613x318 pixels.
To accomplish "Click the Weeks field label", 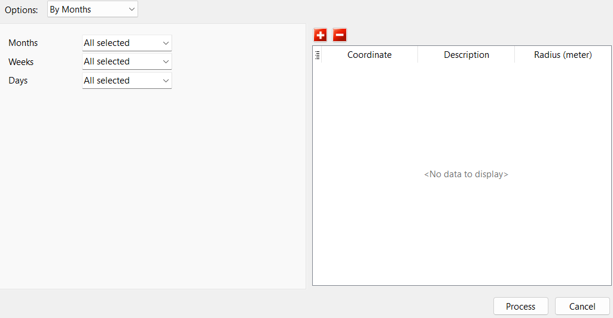I will 21,62.
